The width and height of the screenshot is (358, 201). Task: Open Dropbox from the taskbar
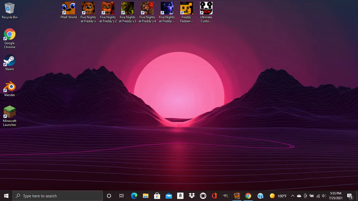click(192, 196)
